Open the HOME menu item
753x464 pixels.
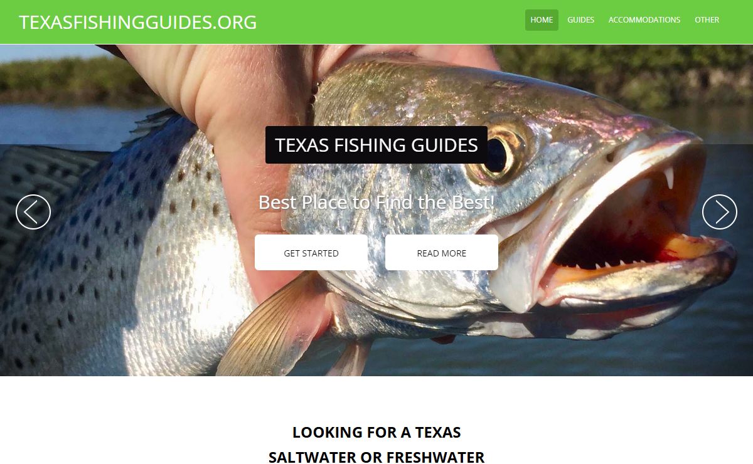point(542,20)
